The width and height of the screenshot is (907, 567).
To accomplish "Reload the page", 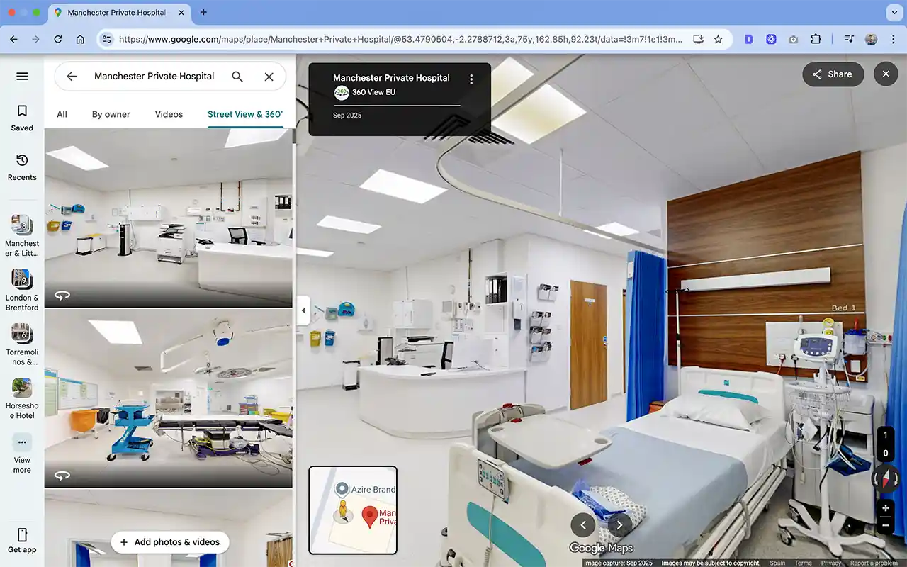I will (x=58, y=40).
